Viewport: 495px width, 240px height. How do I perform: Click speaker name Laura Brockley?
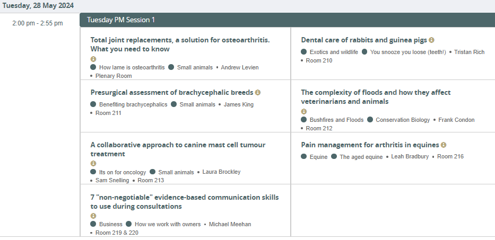[221, 172]
